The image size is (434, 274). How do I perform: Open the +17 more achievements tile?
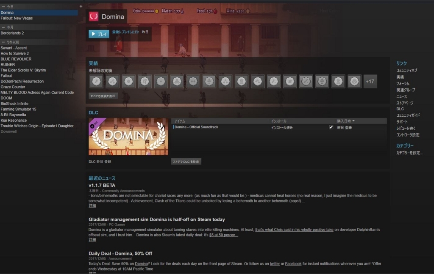tap(370, 82)
